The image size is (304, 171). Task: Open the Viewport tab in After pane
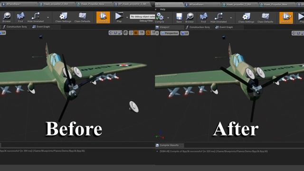point(162,27)
